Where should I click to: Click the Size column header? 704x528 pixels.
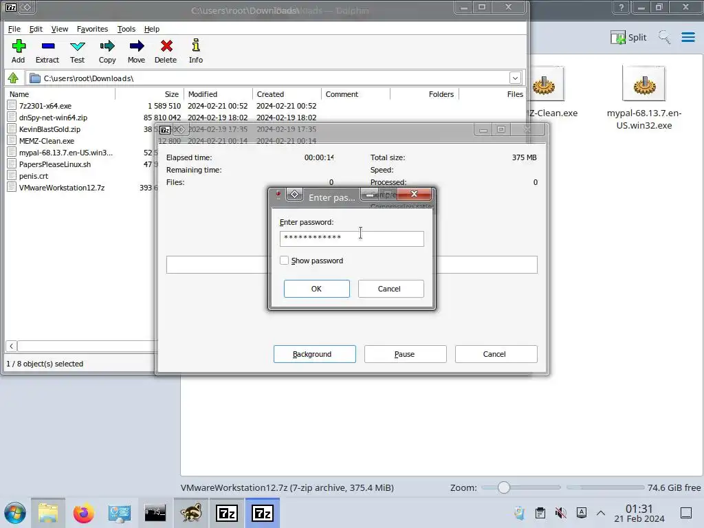[x=149, y=94]
